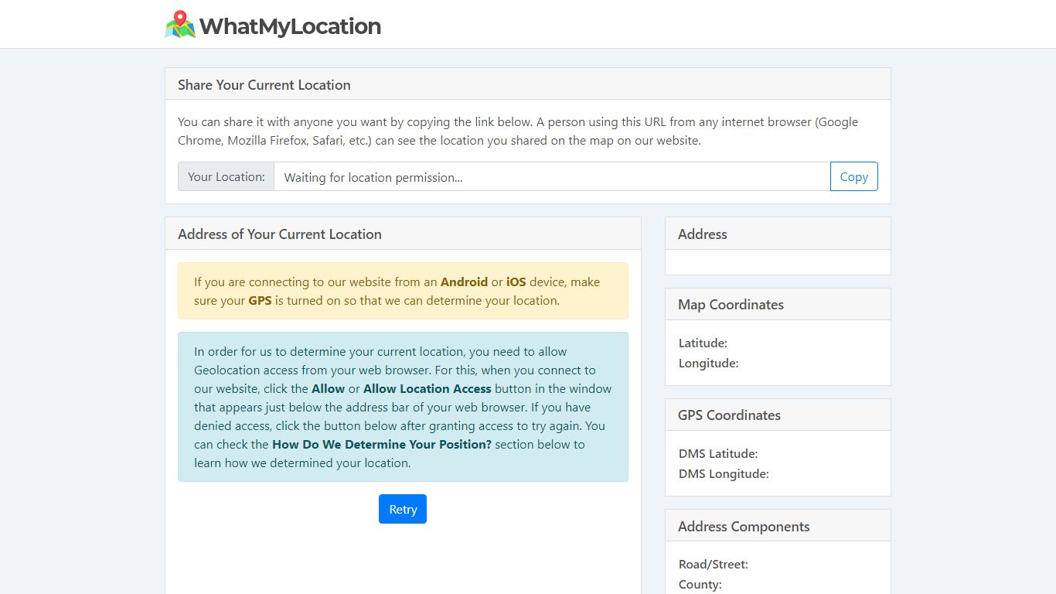Click the Retry button
1056x594 pixels.
(x=403, y=509)
